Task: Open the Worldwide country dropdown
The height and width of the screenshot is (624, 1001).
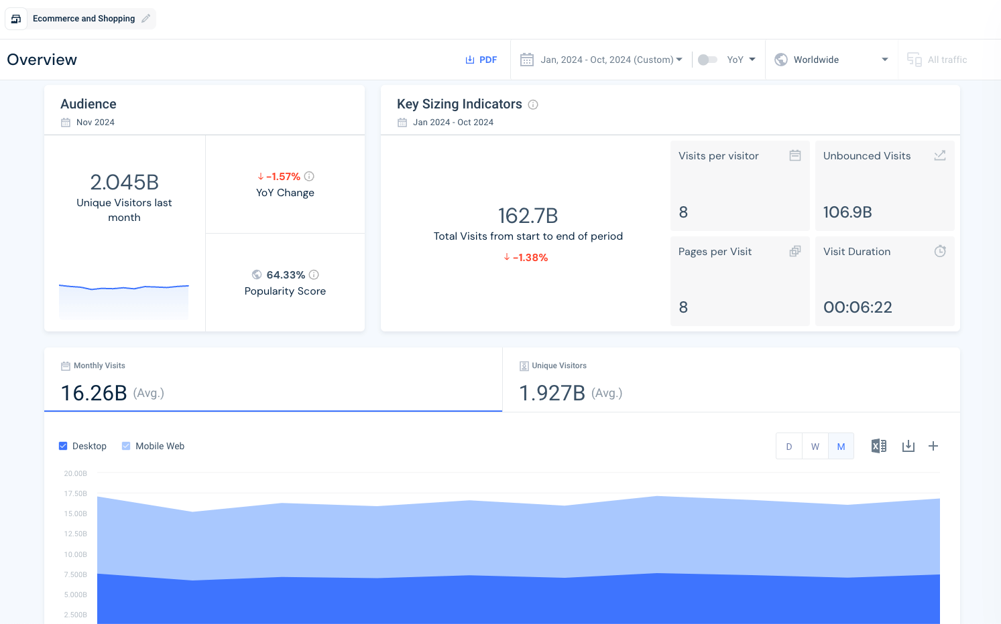Action: click(x=831, y=59)
